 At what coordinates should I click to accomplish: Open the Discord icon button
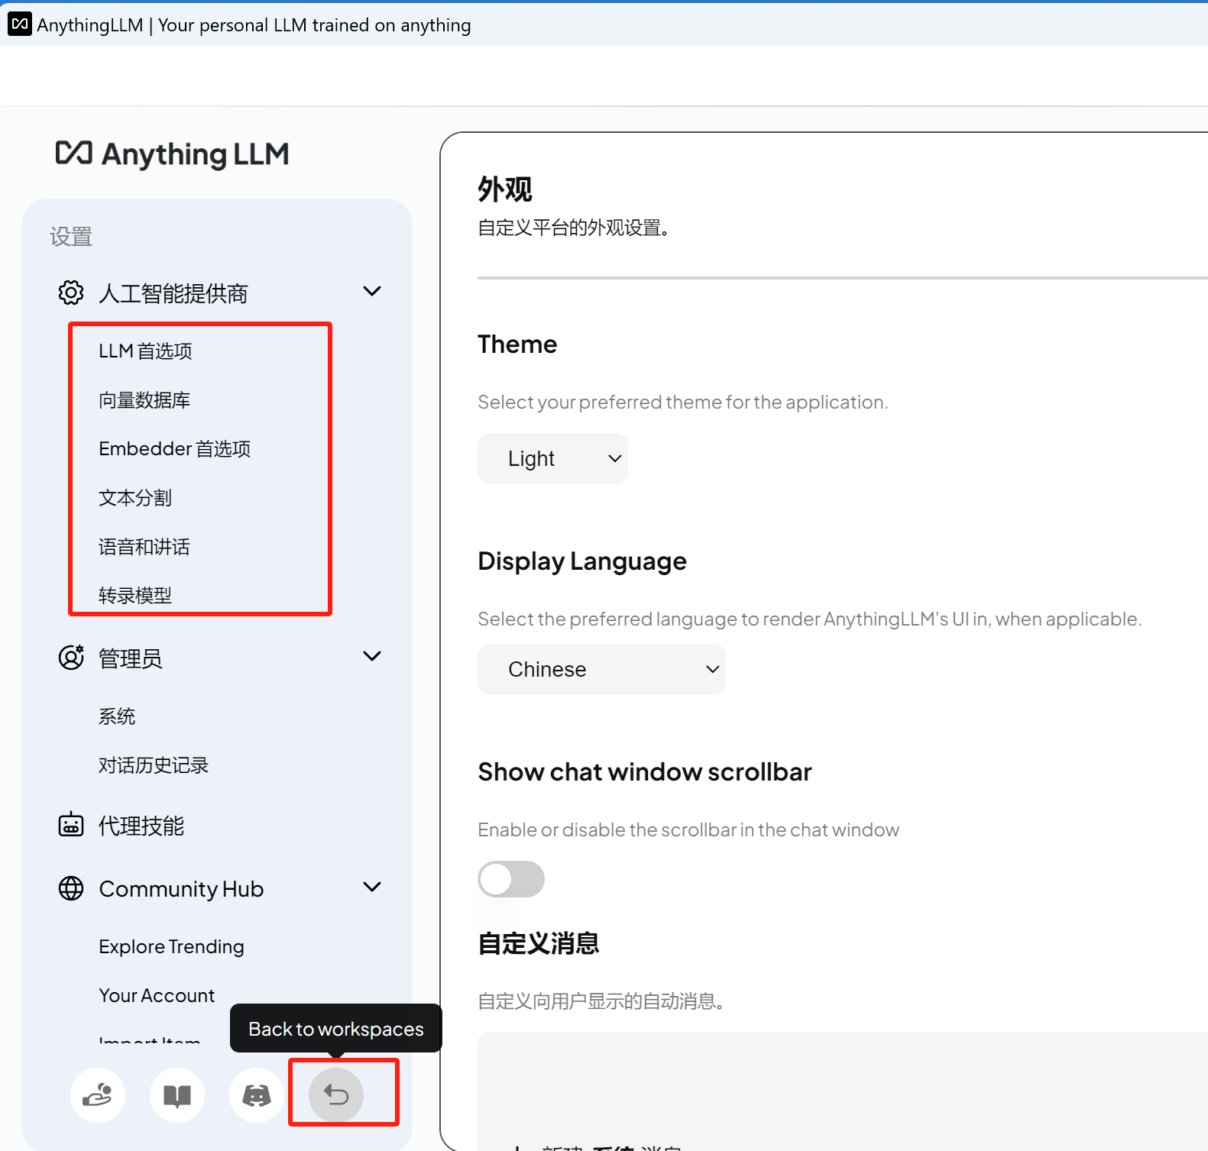coord(257,1095)
